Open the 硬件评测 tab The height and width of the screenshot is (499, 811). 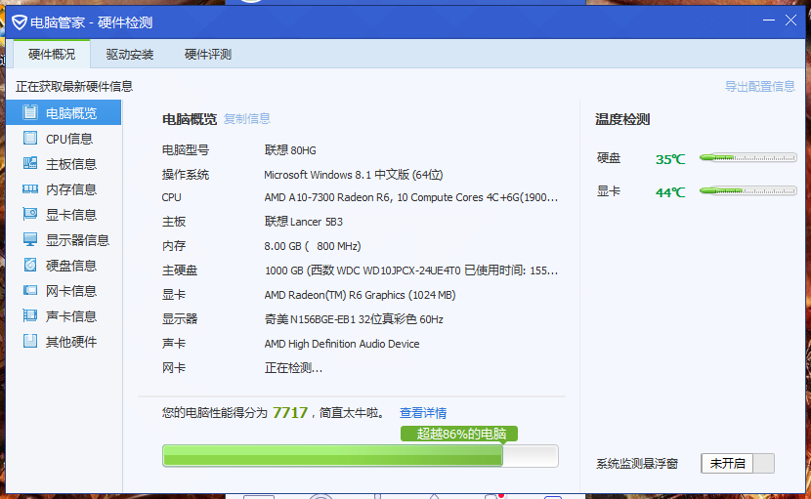[208, 55]
